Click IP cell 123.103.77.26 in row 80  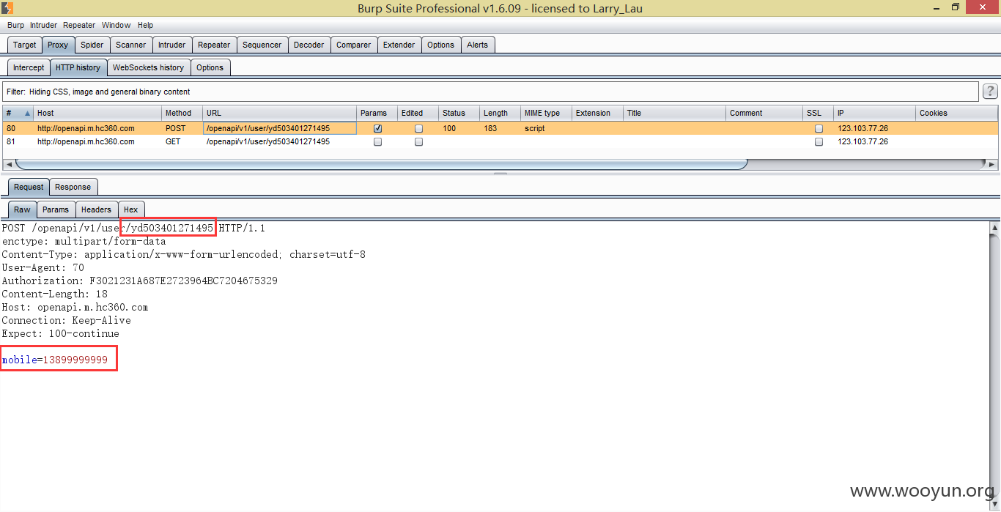click(x=863, y=128)
